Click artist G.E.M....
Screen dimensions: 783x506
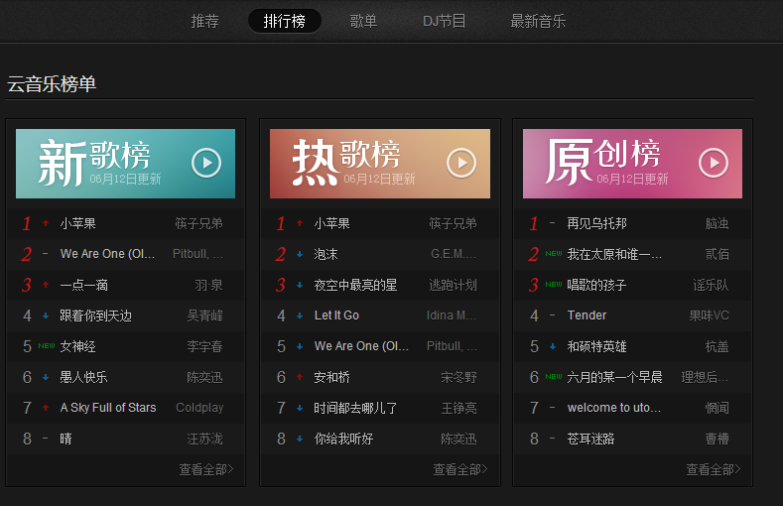point(454,254)
